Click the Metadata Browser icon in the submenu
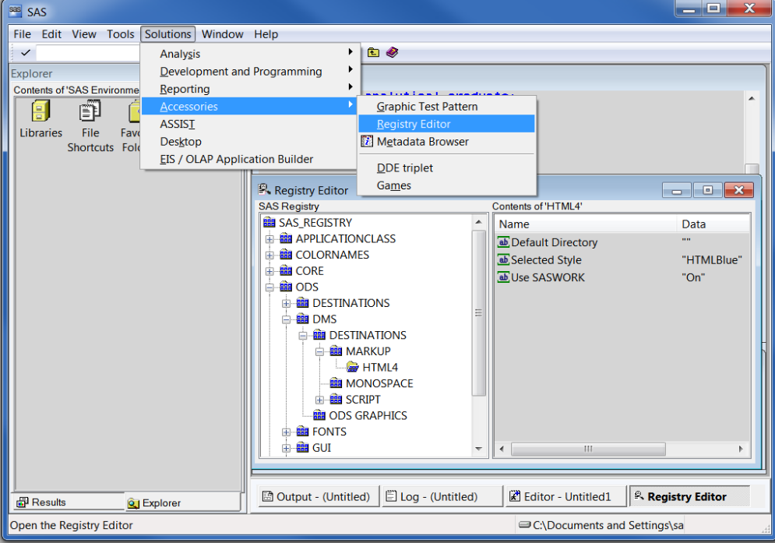The image size is (775, 543). [367, 142]
